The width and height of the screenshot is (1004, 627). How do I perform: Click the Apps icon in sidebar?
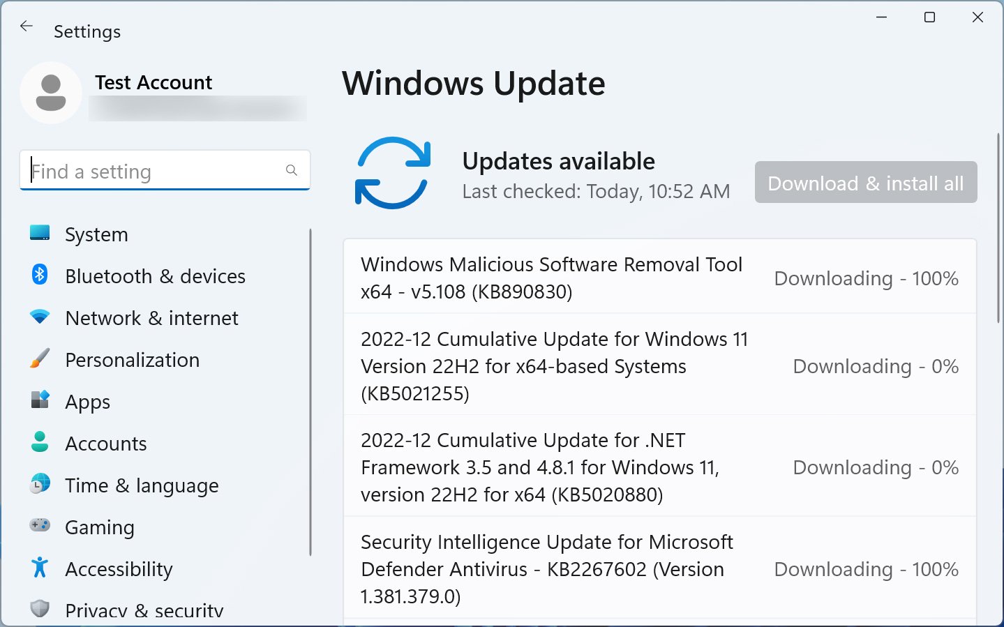coord(40,400)
